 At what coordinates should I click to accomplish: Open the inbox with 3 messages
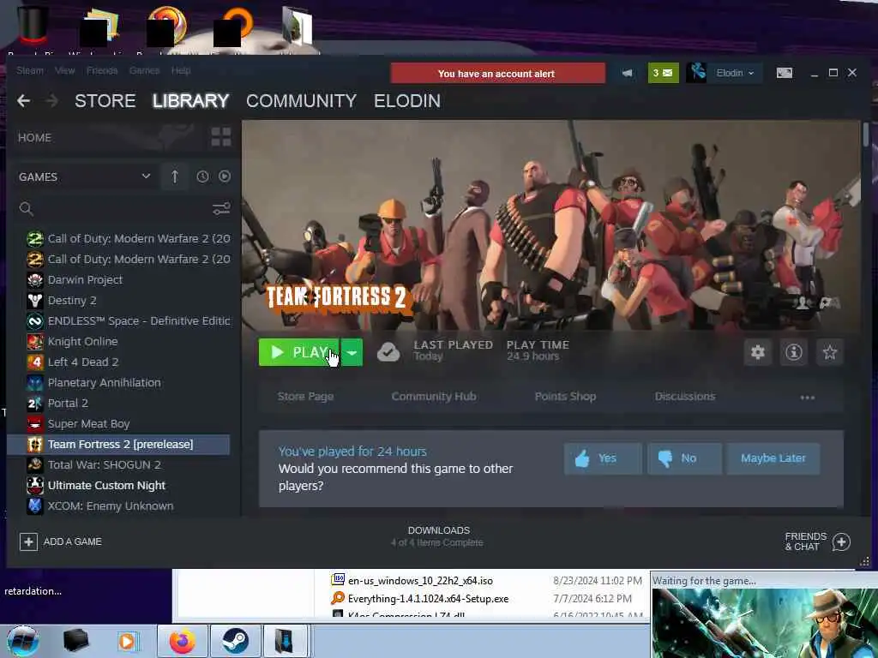pyautogui.click(x=663, y=73)
